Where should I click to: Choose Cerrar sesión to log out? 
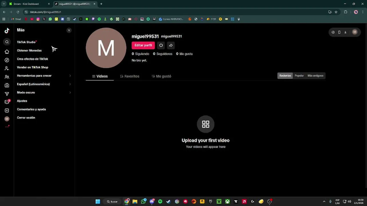click(26, 118)
